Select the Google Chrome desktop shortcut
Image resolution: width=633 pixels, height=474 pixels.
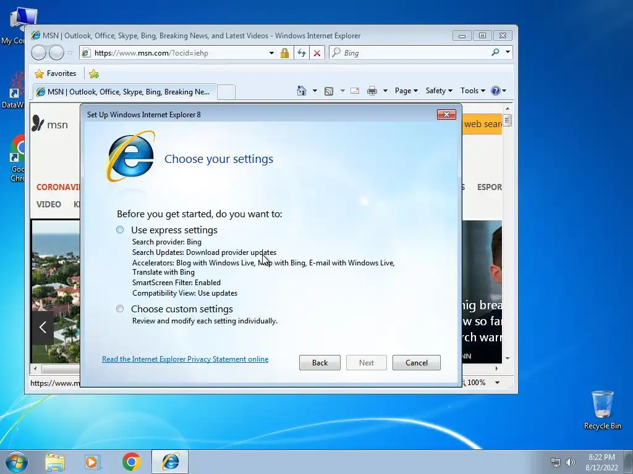[18, 158]
